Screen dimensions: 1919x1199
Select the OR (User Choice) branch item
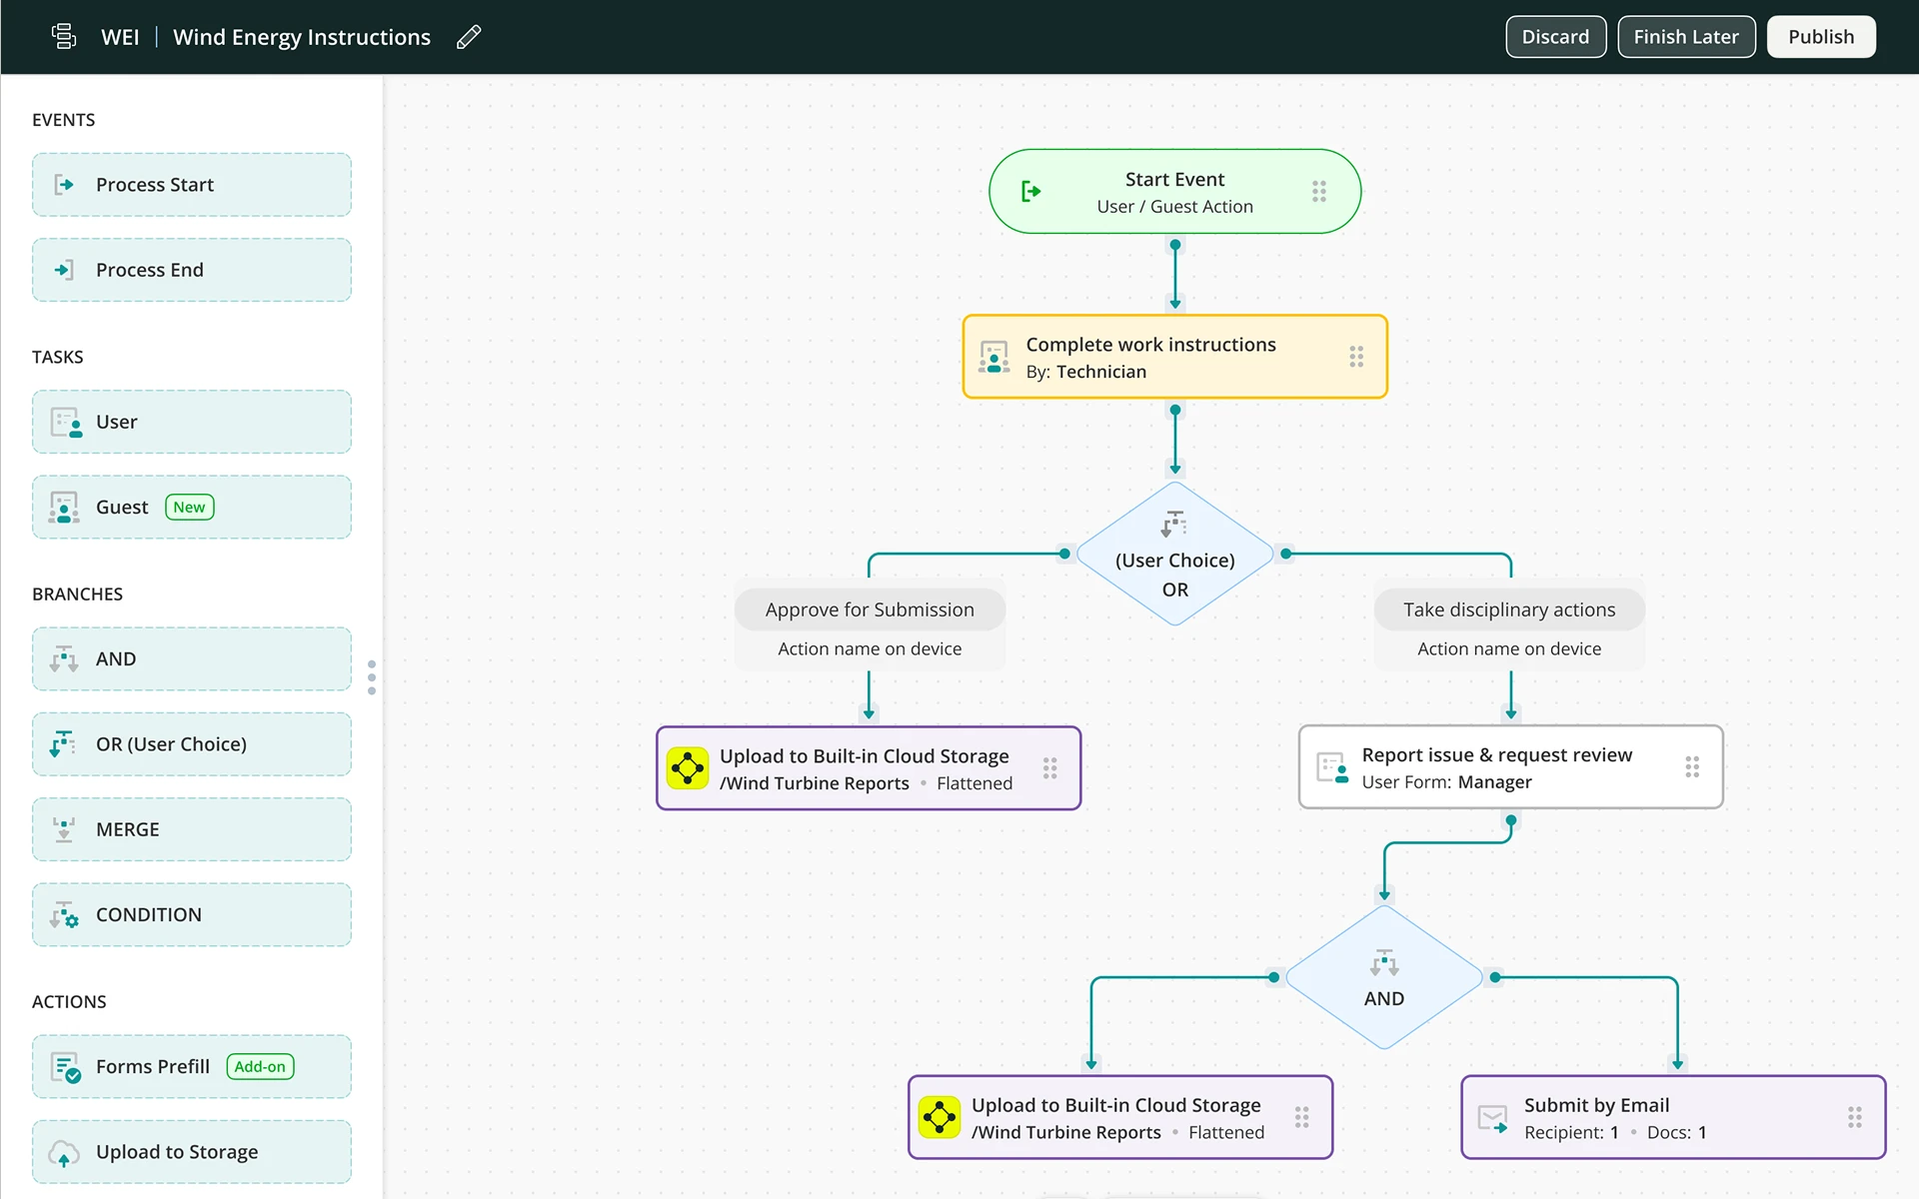[x=192, y=744]
